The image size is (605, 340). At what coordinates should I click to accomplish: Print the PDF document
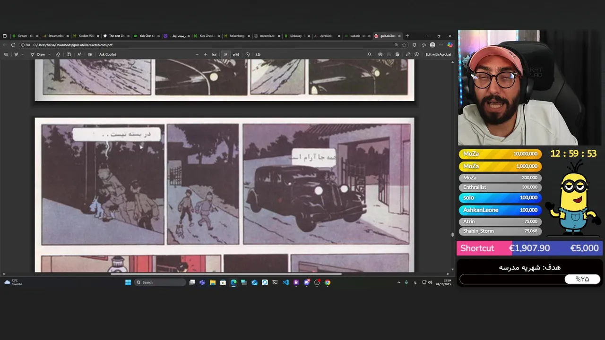pos(380,54)
